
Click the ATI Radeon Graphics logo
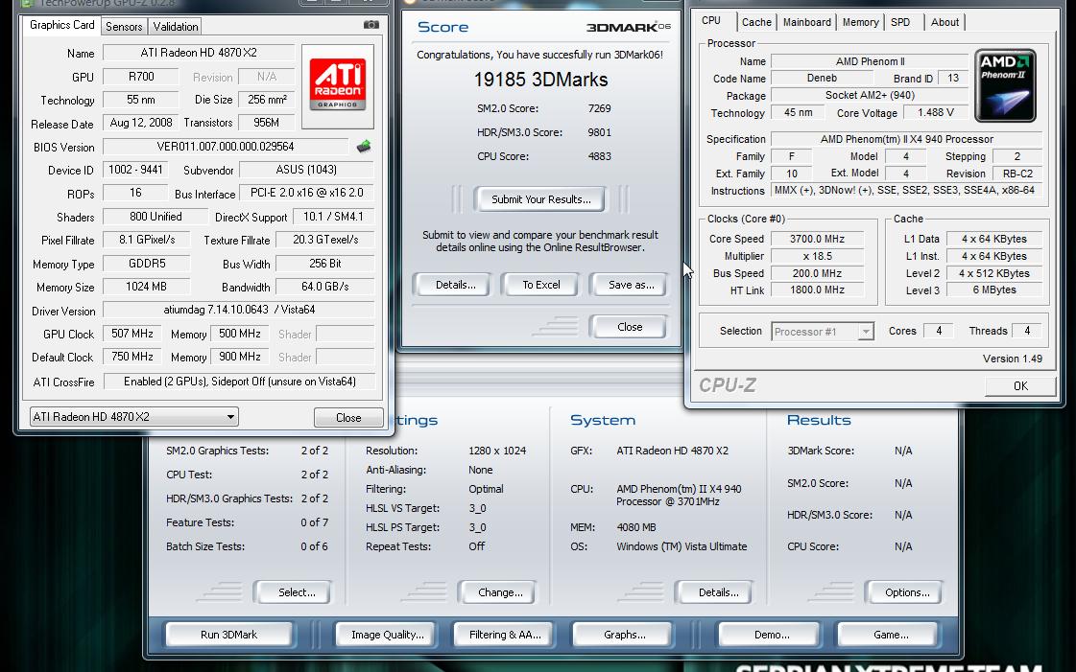click(338, 85)
